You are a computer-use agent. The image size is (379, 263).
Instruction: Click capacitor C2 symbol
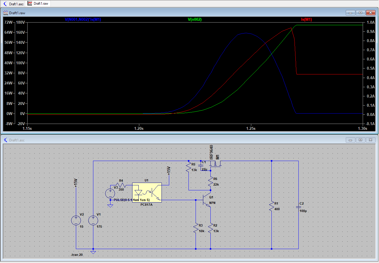pos(298,207)
